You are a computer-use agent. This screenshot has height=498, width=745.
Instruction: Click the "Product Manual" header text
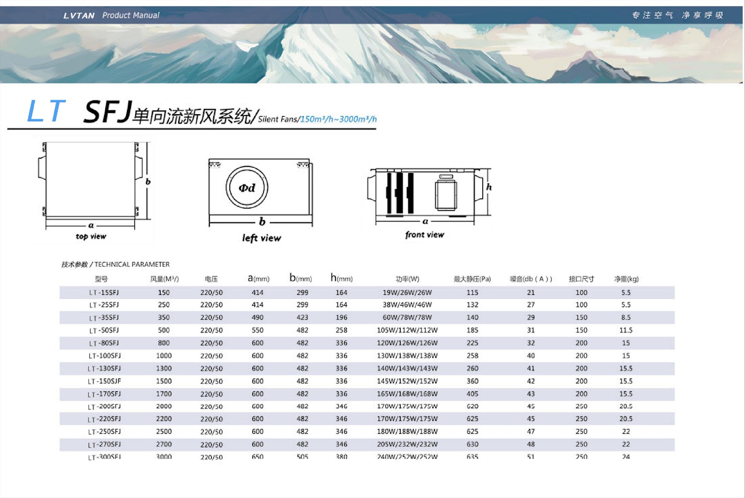click(131, 15)
